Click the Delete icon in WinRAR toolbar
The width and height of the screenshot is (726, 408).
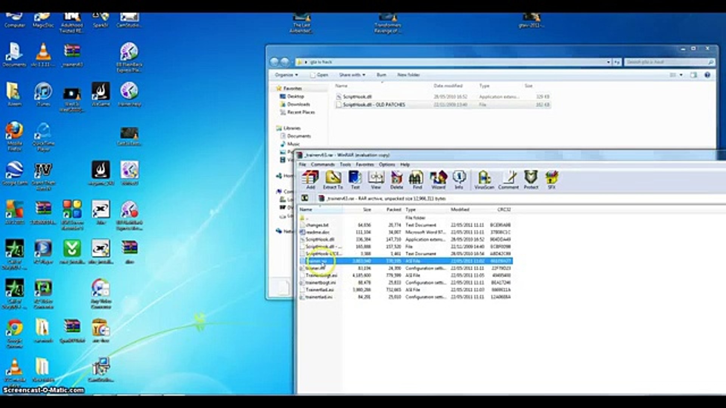pos(397,180)
